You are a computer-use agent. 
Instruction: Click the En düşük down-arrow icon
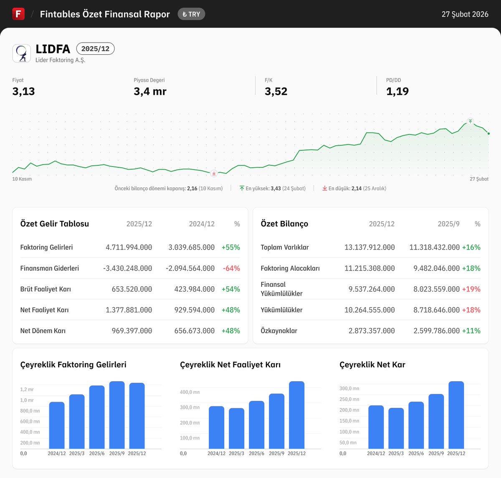(324, 188)
